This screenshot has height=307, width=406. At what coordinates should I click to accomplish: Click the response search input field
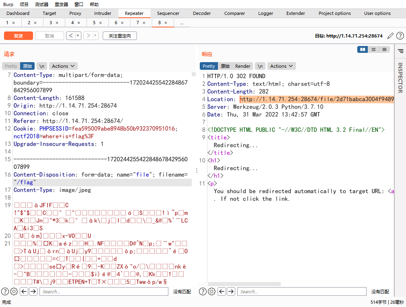click(302, 291)
